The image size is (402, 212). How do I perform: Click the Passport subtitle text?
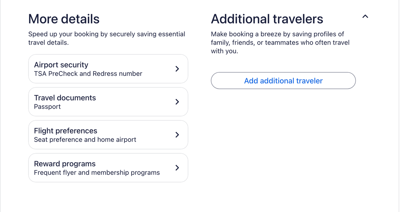(47, 107)
